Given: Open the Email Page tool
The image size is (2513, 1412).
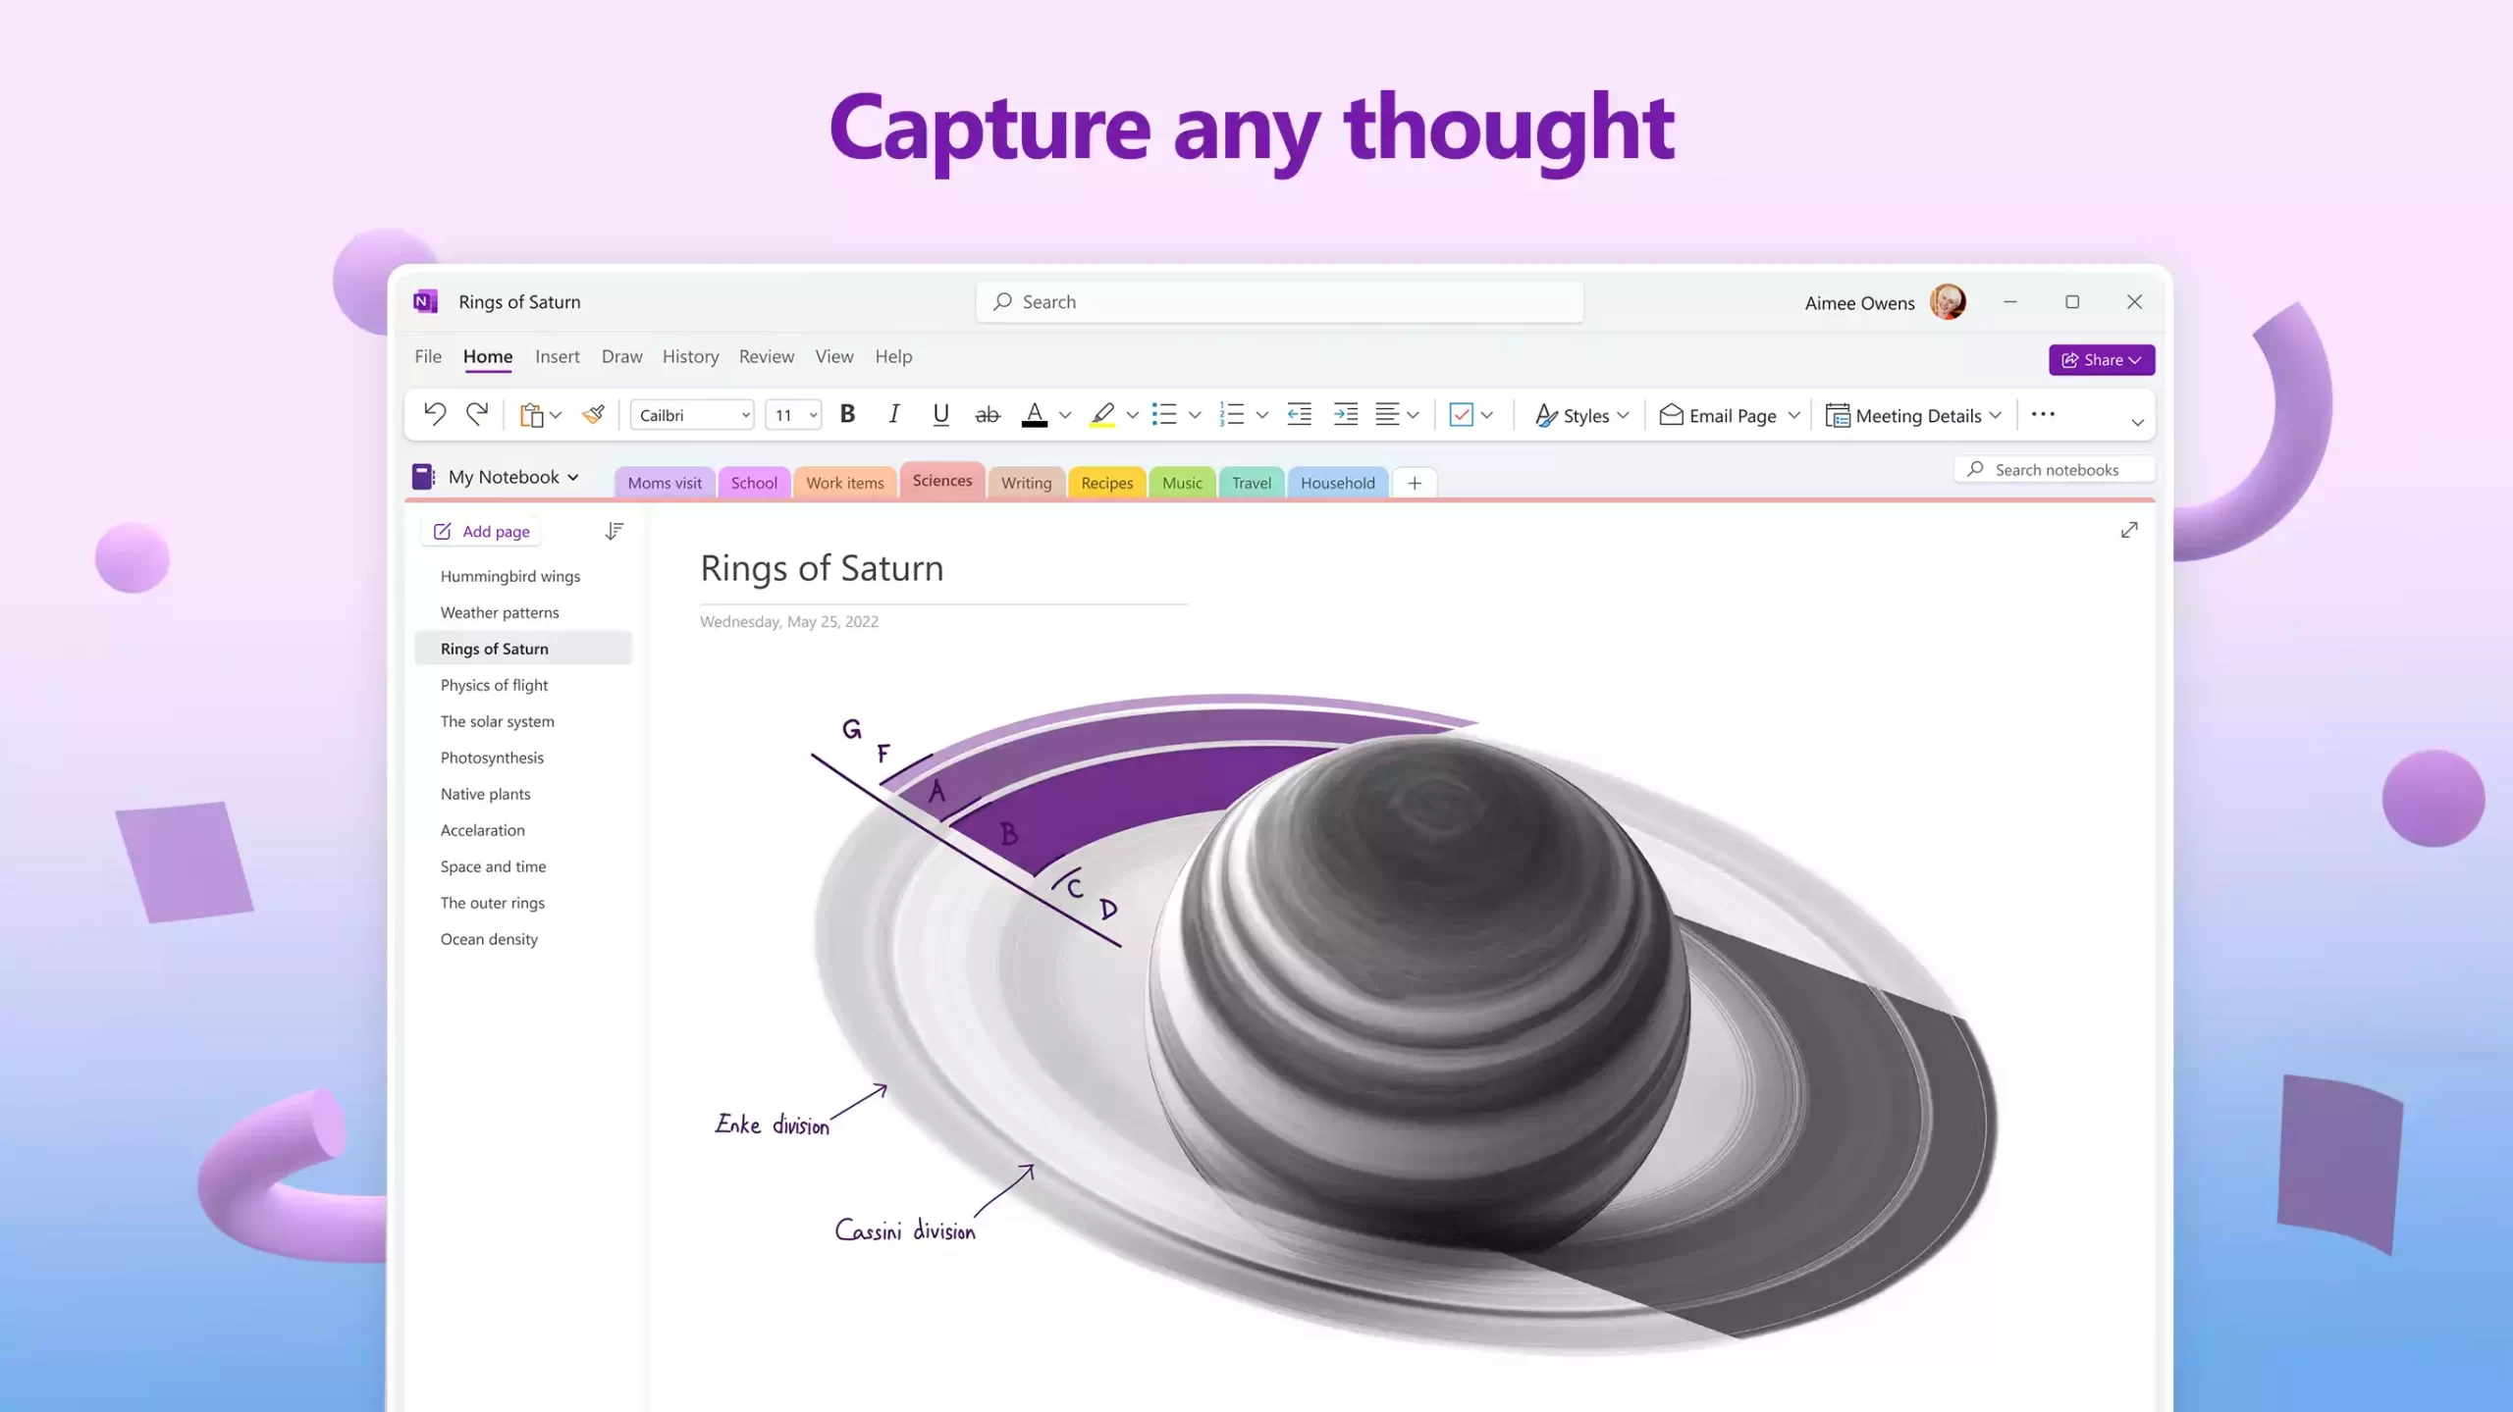Looking at the screenshot, I should pyautogui.click(x=1723, y=414).
